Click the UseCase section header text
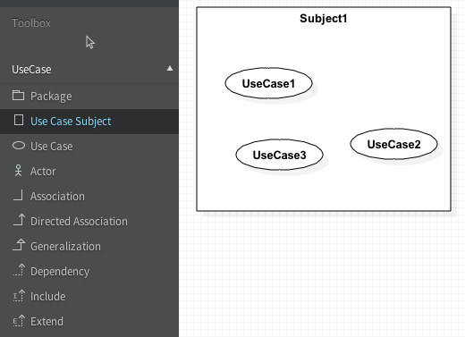Screen dimensions: 465x337 pyautogui.click(x=31, y=70)
